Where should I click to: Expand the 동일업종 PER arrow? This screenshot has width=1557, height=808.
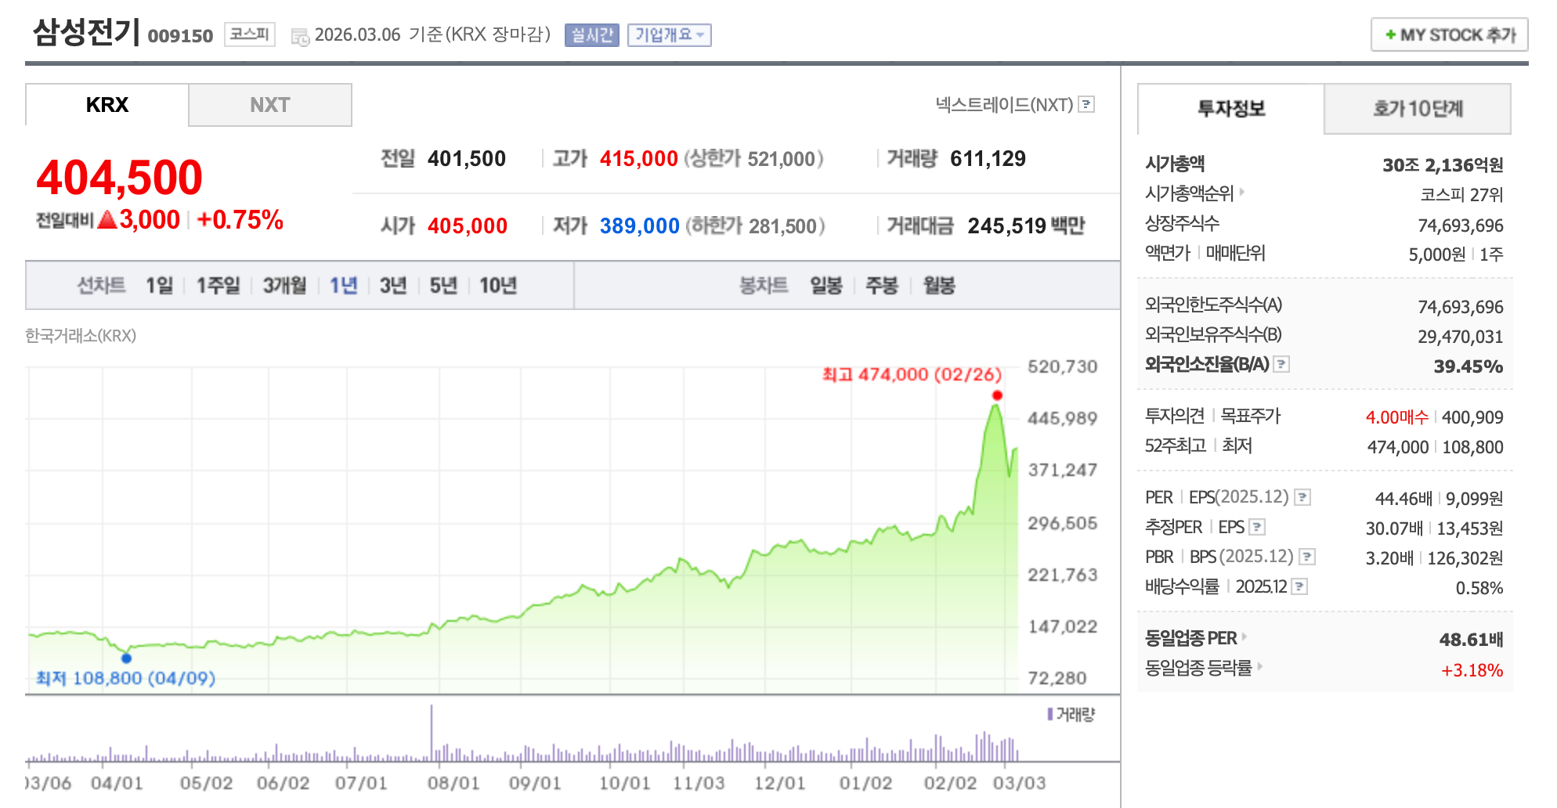[1245, 637]
